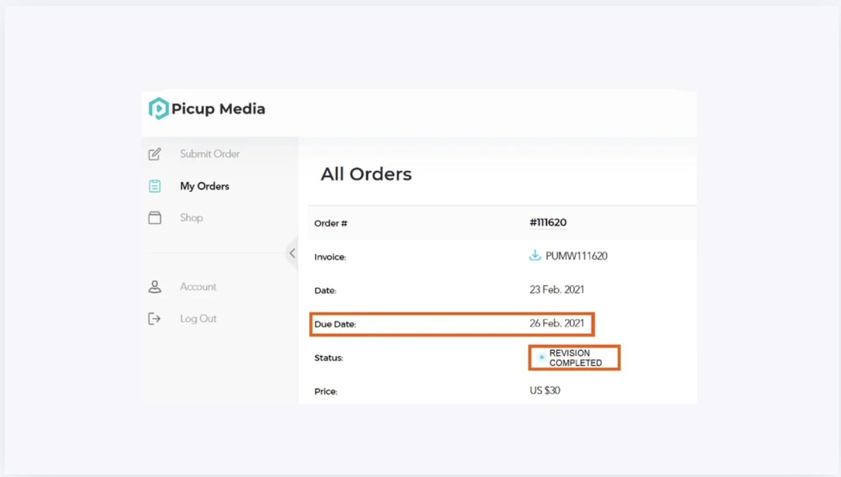Select the Log Out text label
The image size is (841, 477).
click(x=198, y=319)
